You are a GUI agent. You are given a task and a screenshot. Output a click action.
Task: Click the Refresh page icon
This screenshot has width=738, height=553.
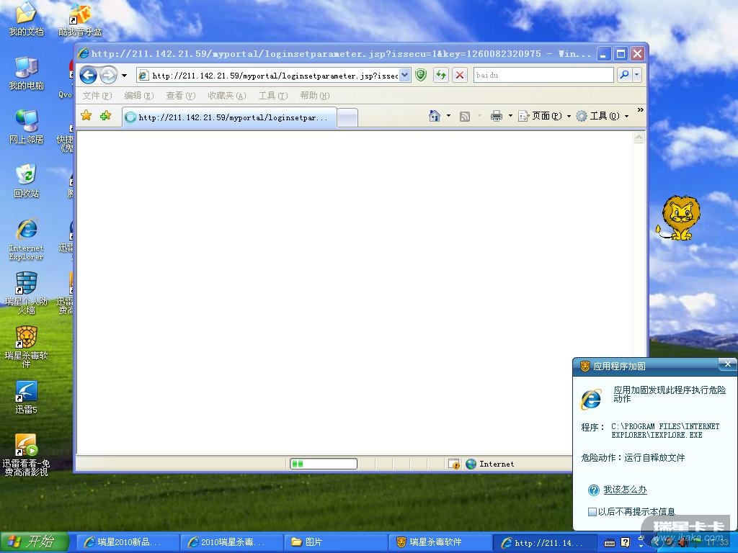tap(441, 75)
